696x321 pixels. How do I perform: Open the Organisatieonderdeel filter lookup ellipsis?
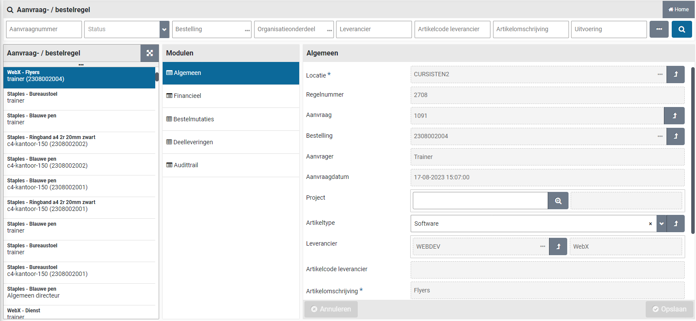click(329, 30)
